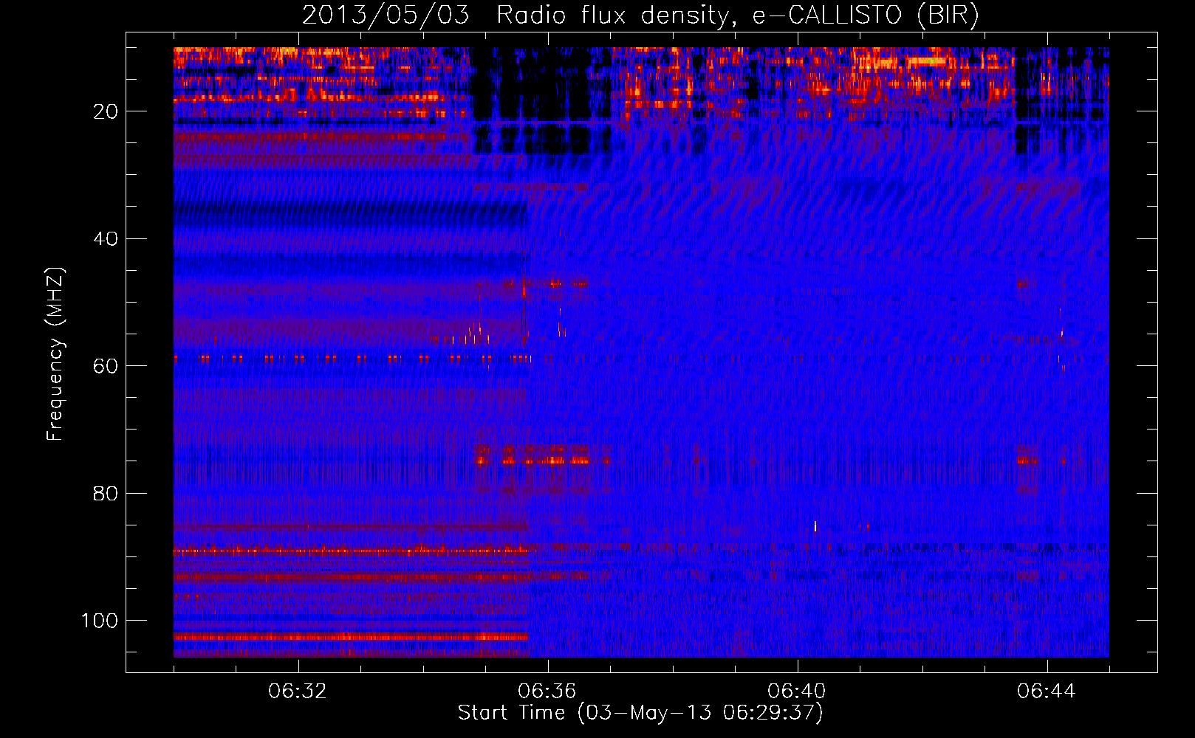The height and width of the screenshot is (738, 1195).
Task: Click the 80 frequency tick label
Action: pos(106,493)
